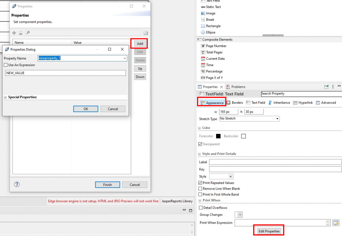
Task: Minimize the bottom left panel
Action: 184,210
